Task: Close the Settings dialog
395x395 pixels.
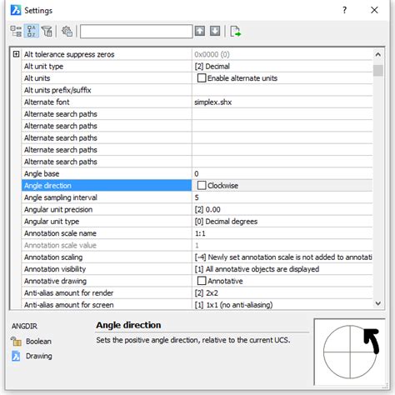Action: [x=374, y=10]
